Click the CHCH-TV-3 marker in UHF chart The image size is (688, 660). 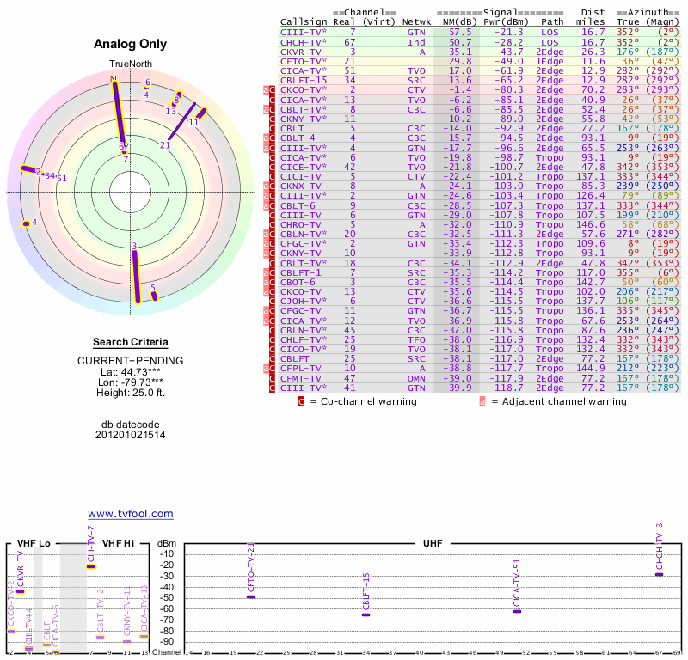(x=659, y=574)
